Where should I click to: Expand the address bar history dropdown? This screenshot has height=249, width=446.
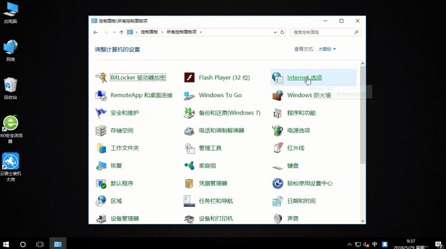tap(275, 32)
